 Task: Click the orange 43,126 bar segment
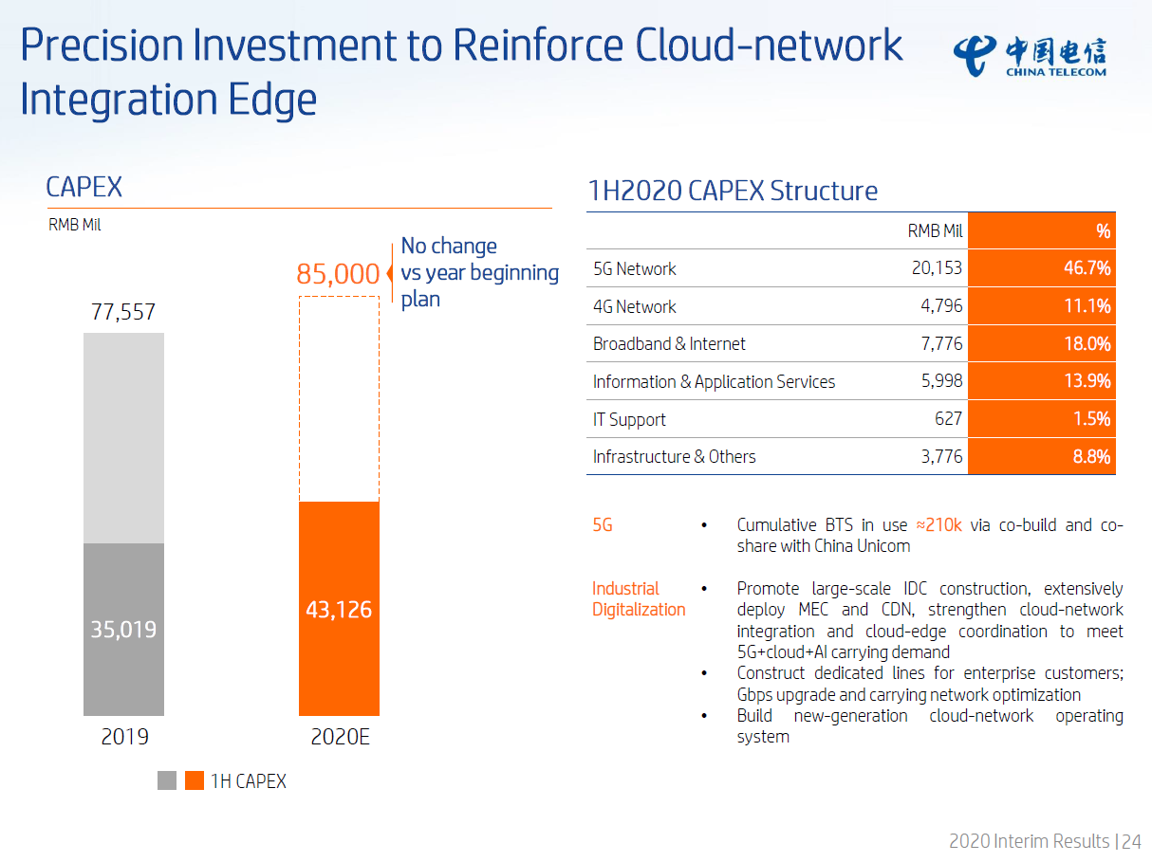tap(339, 608)
